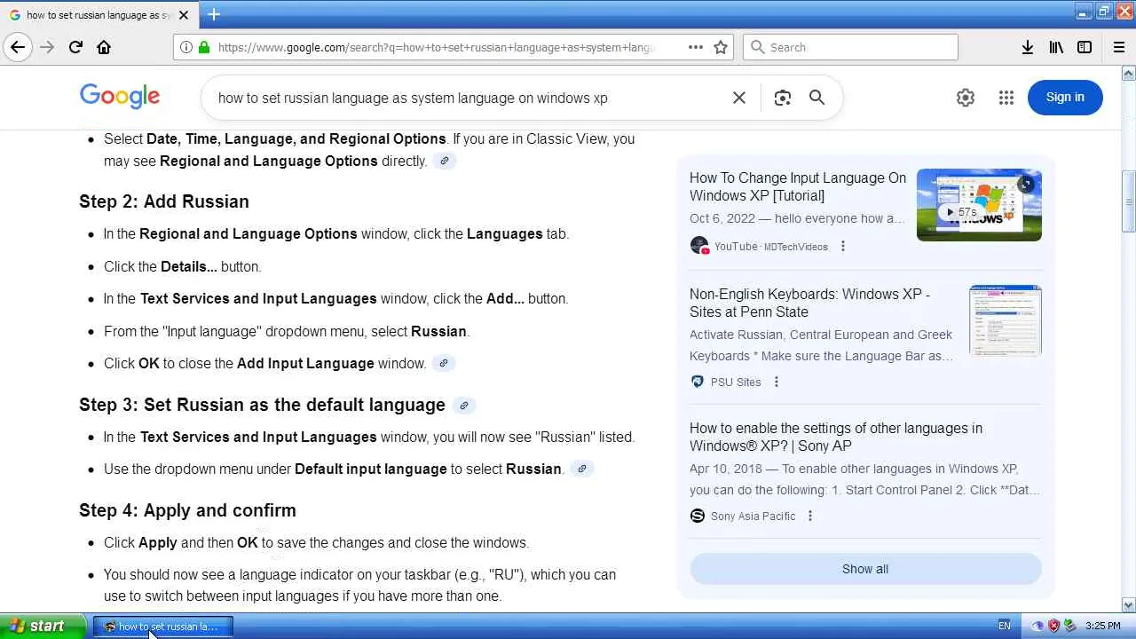Viewport: 1136px width, 639px height.
Task: Click the 'Click Apply and then OK' line
Action: (x=316, y=542)
